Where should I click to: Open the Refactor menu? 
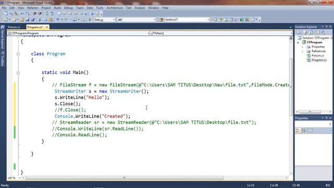point(32,8)
